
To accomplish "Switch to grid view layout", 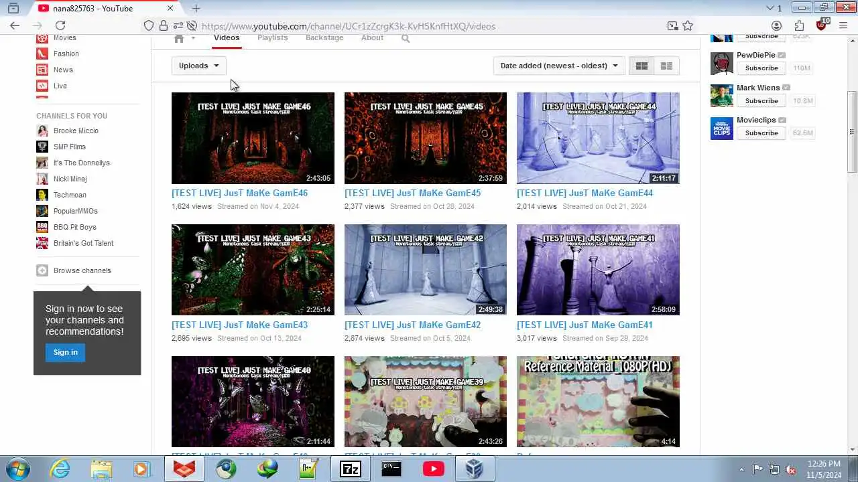I will 641,66.
